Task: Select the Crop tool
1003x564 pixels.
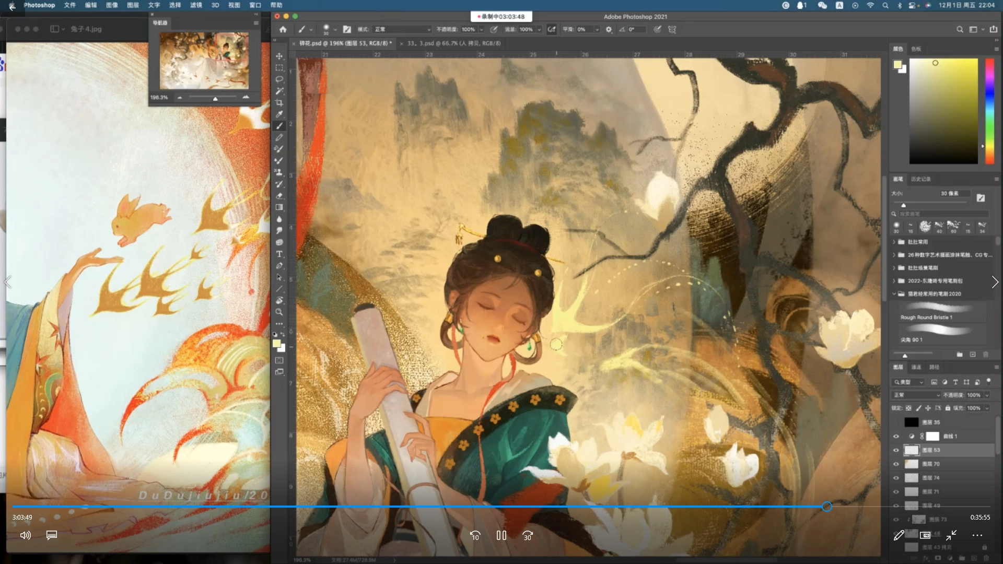Action: [279, 103]
